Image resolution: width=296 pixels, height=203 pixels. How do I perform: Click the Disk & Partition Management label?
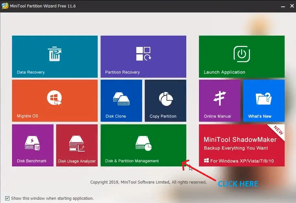click(132, 161)
